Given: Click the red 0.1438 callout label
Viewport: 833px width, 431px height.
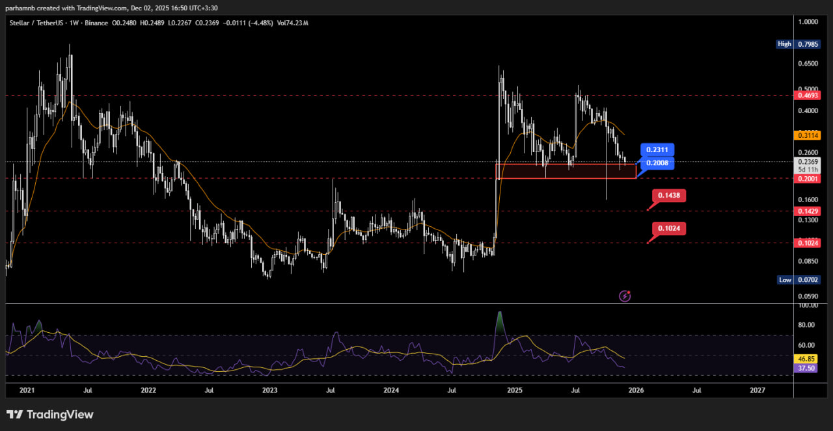Looking at the screenshot, I should coord(669,195).
